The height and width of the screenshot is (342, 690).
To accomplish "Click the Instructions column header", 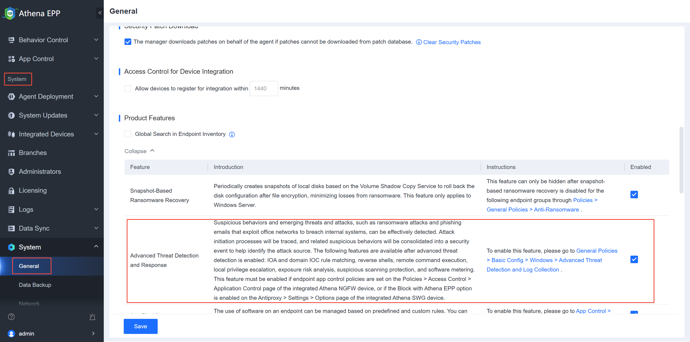I will coord(501,167).
